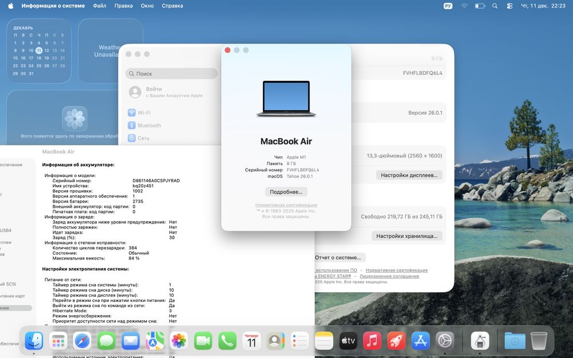Click the Wi-Fi status icon in menu bar
This screenshot has width=573, height=358.
(x=464, y=6)
